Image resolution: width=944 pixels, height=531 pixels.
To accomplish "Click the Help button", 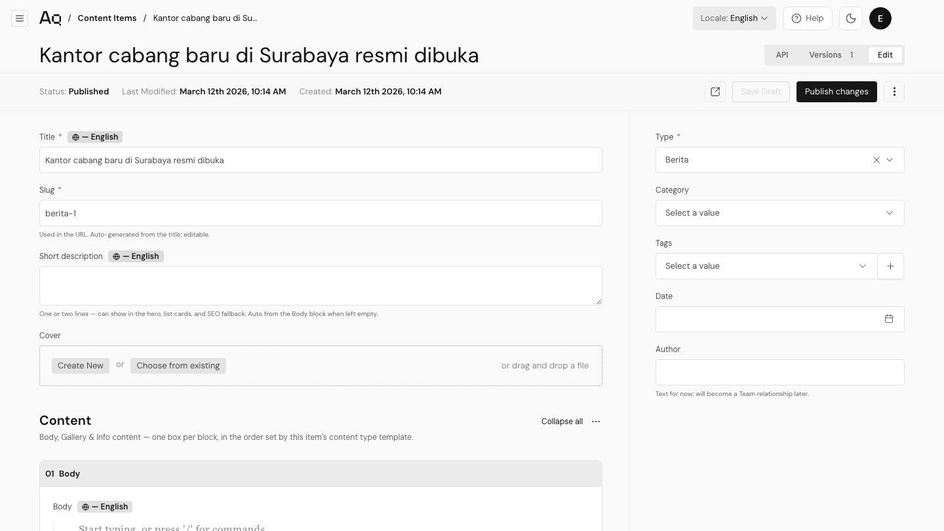I will tap(808, 18).
